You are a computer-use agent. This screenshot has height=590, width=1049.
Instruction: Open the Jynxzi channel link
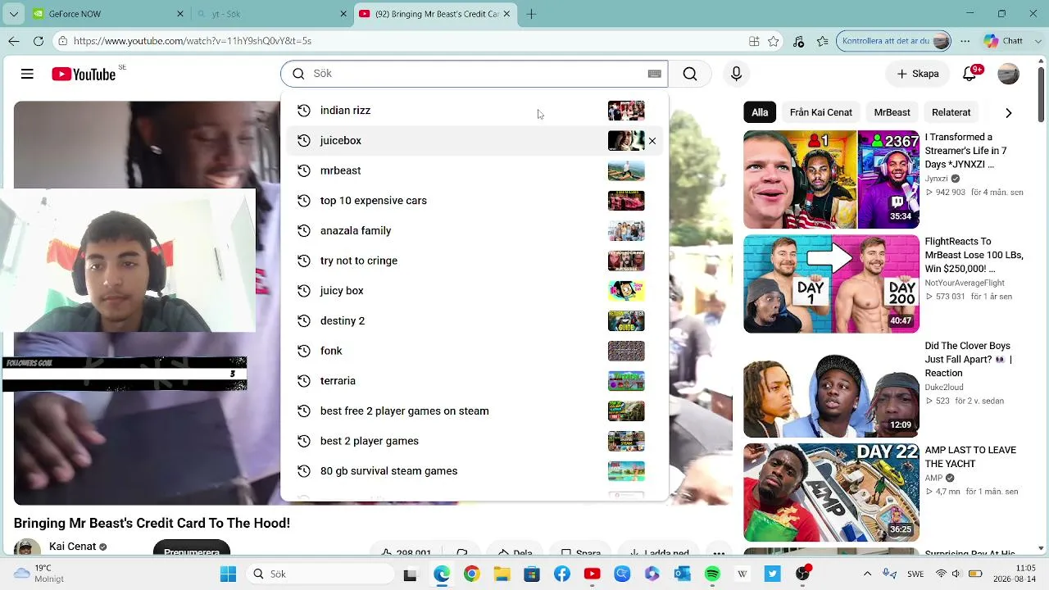pos(936,179)
